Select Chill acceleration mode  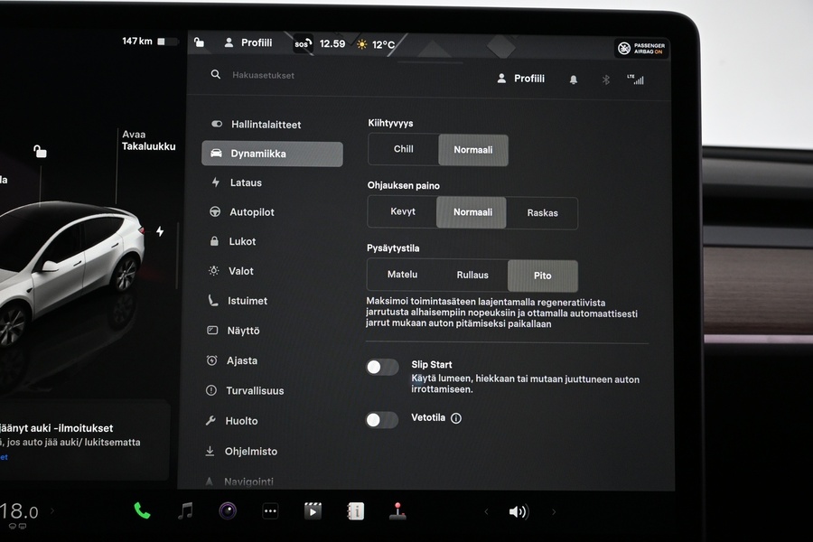click(x=403, y=149)
